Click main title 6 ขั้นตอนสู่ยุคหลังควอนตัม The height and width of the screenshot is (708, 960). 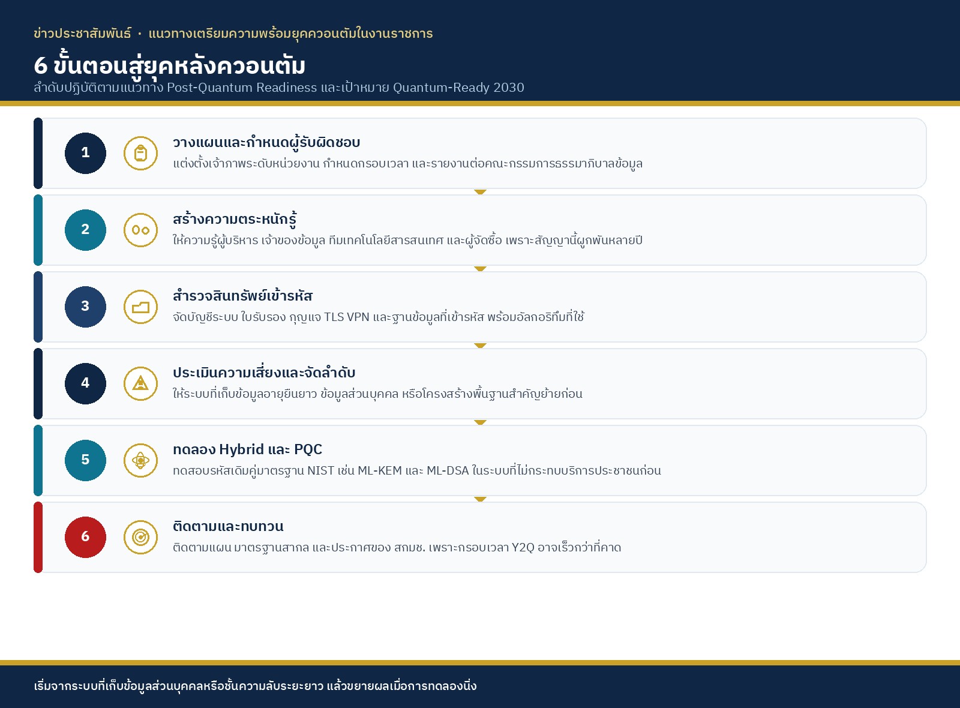point(170,66)
